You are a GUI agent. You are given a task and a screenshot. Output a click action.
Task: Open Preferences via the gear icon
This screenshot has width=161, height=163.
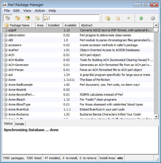152,18
